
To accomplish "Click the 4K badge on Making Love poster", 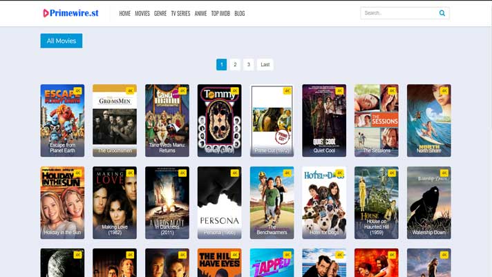I will 130,173.
